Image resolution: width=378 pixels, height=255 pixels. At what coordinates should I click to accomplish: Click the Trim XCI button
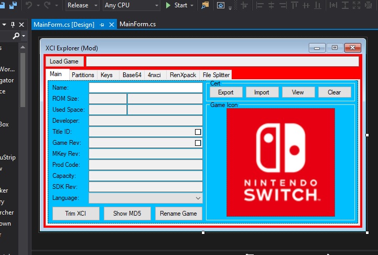point(75,214)
